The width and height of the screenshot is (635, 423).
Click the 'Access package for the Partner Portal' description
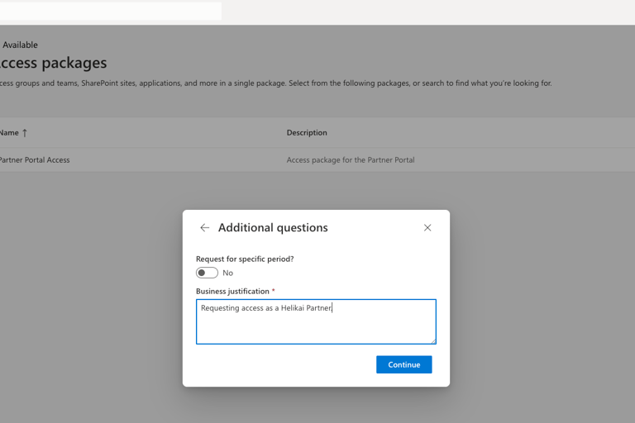[x=351, y=160]
